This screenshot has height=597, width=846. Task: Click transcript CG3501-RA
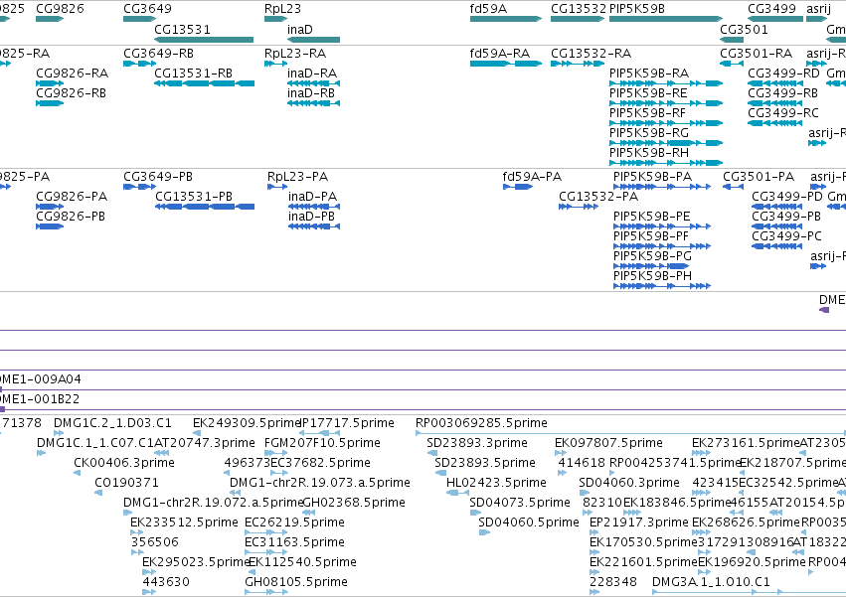(732, 64)
